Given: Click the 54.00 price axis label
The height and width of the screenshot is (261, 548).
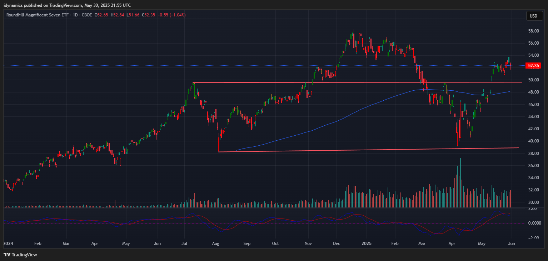Looking at the screenshot, I should coord(533,55).
